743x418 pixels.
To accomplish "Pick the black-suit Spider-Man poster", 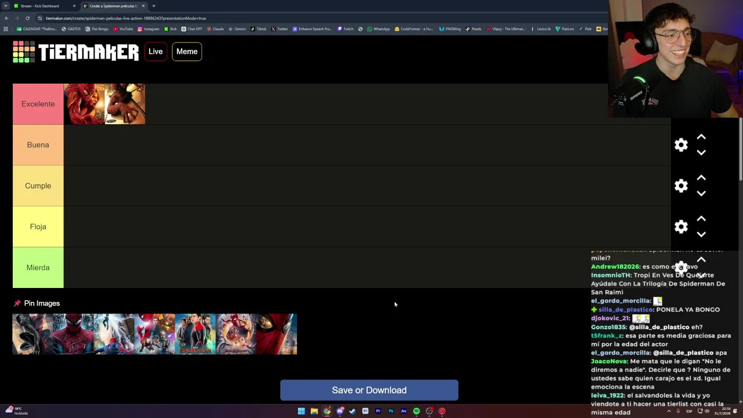I will 33,334.
